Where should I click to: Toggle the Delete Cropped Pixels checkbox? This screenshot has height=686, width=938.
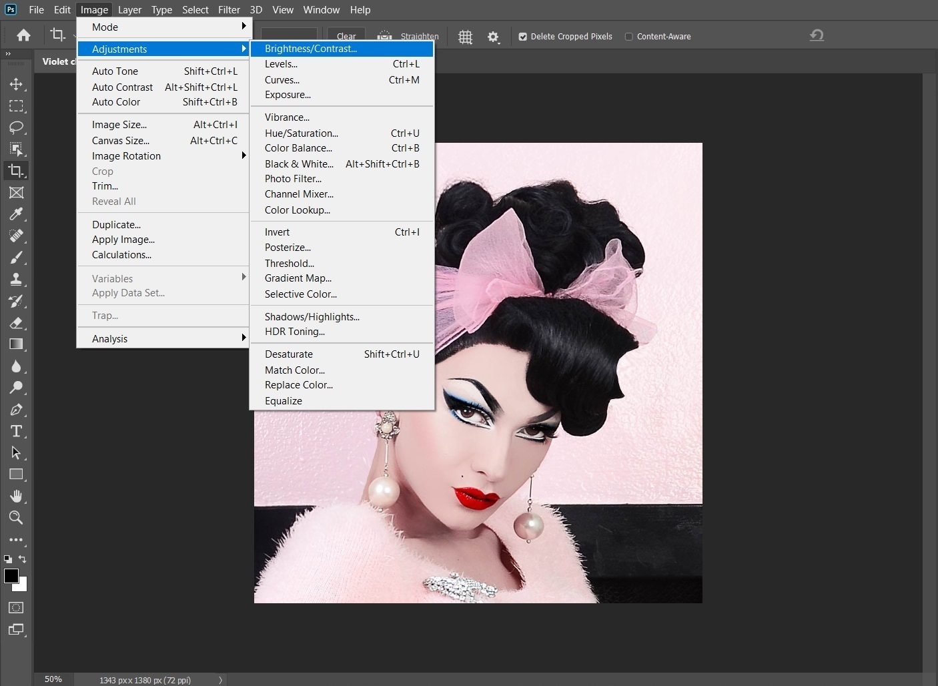tap(523, 37)
